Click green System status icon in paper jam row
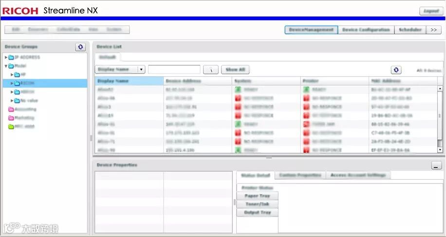Image resolution: width=446 pixels, height=237 pixels. (238, 124)
